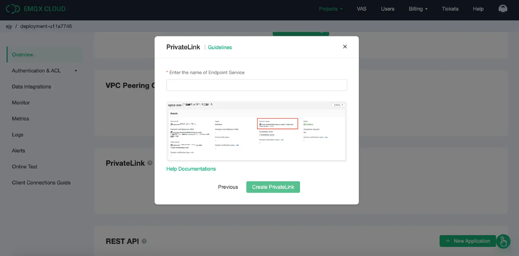This screenshot has width=519, height=256.
Task: Click the Endpoint Service name input field
Action: click(256, 85)
